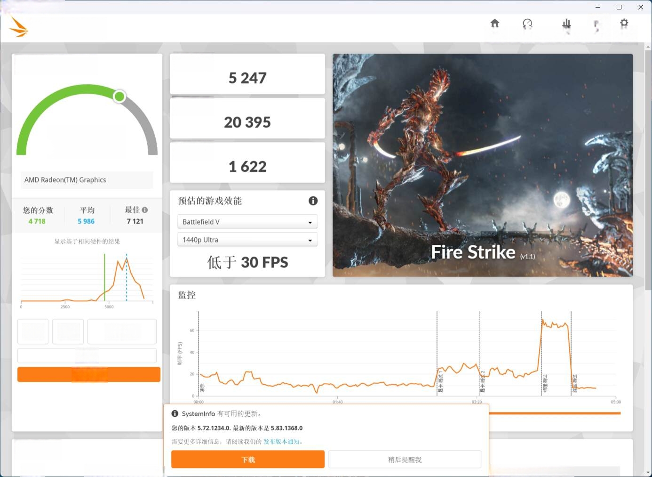This screenshot has height=477, width=652.
Task: Click the 低于 30 FPS estimate
Action: coord(247,262)
